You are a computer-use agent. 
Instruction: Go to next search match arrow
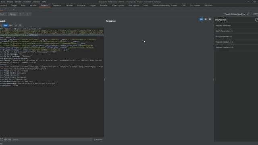point(9,140)
